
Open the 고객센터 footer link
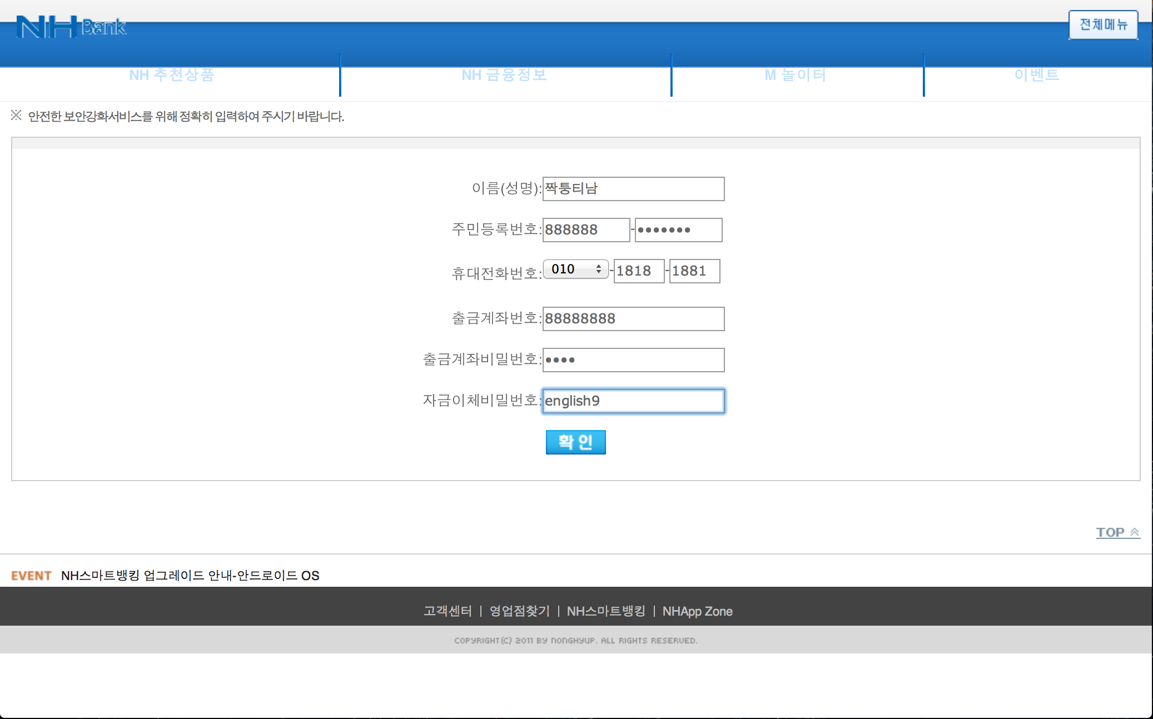(x=448, y=611)
